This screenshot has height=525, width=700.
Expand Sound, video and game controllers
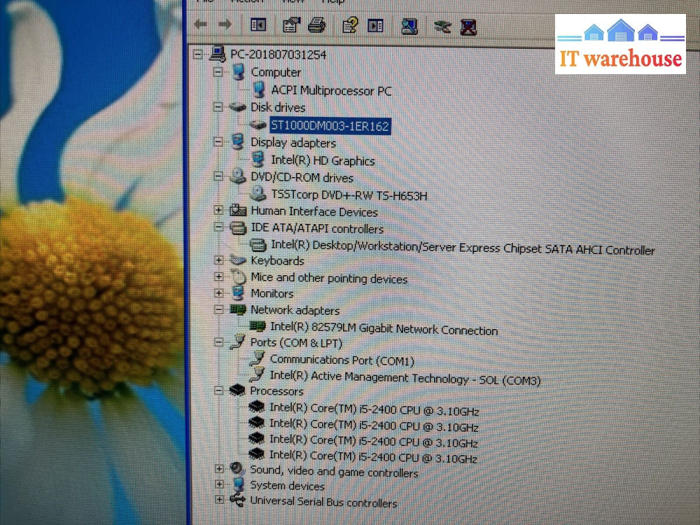tap(219, 468)
